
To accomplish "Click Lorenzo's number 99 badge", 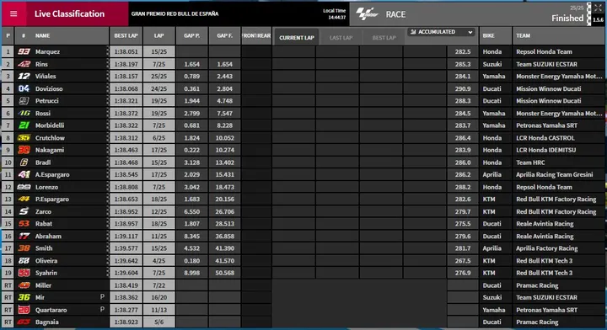I will [24, 187].
